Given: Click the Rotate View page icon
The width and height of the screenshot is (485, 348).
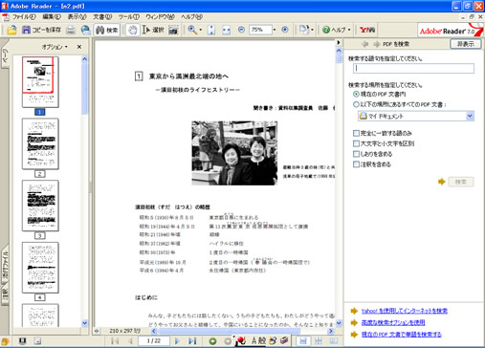Looking at the screenshot, I should 304,30.
